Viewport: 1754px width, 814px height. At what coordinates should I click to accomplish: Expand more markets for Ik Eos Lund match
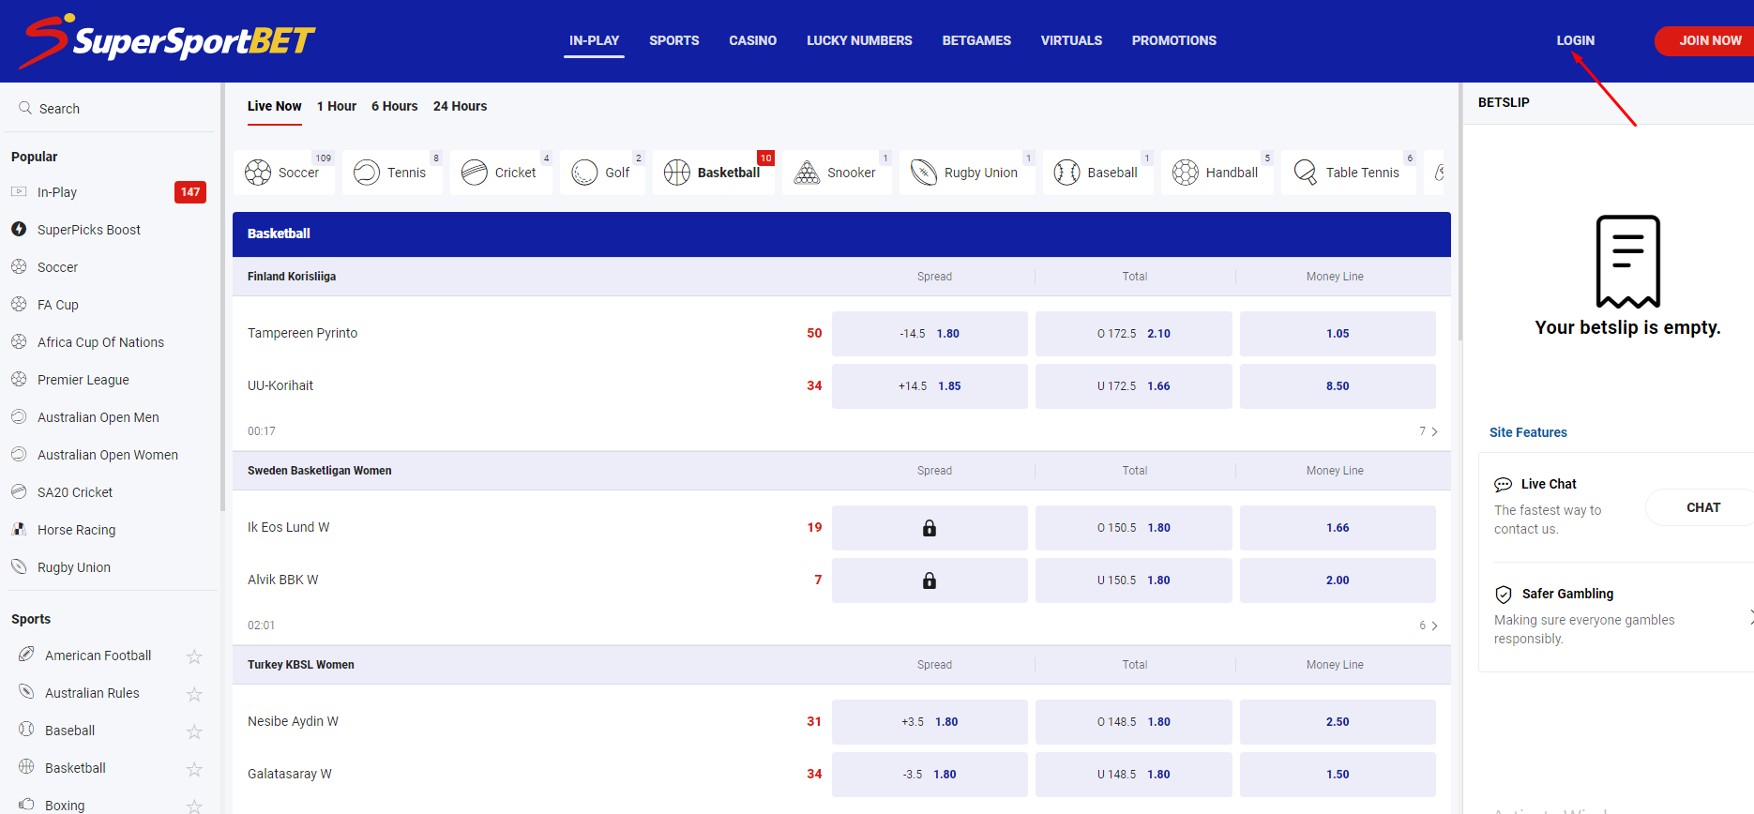1429,626
